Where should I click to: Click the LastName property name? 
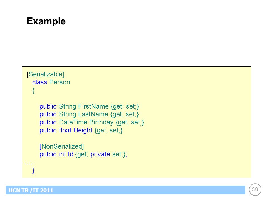[93, 114]
